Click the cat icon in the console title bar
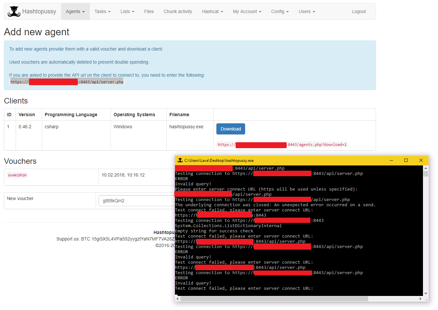The width and height of the screenshot is (438, 310). click(180, 160)
